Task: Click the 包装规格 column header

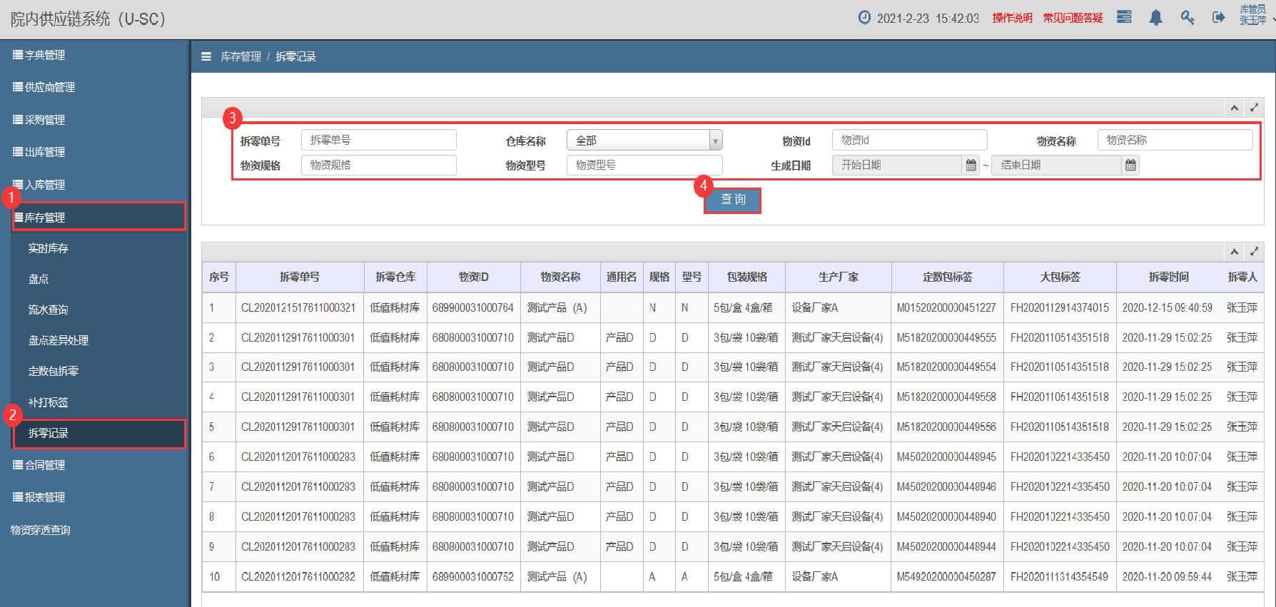Action: point(747,277)
